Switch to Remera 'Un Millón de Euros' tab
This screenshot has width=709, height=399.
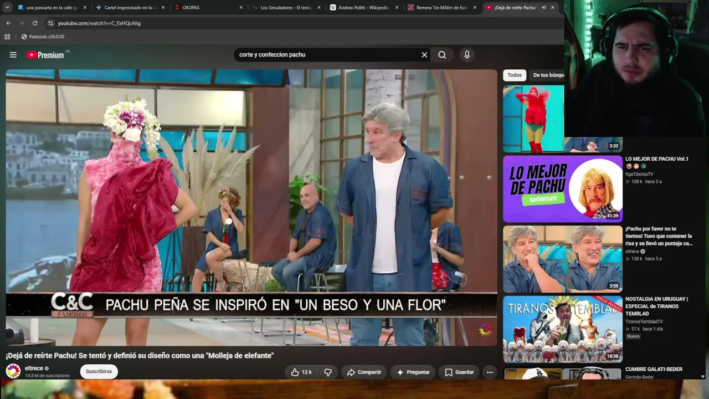coord(441,8)
